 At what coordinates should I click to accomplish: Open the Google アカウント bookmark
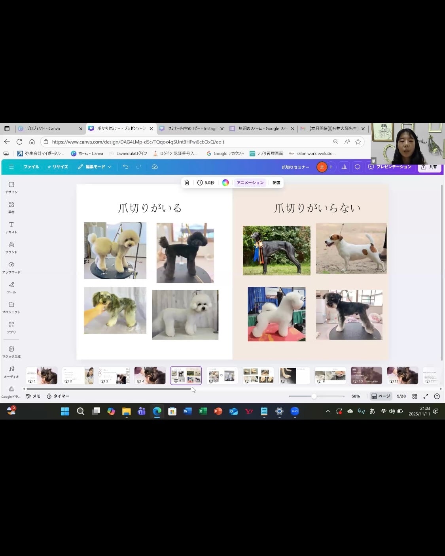tap(225, 153)
